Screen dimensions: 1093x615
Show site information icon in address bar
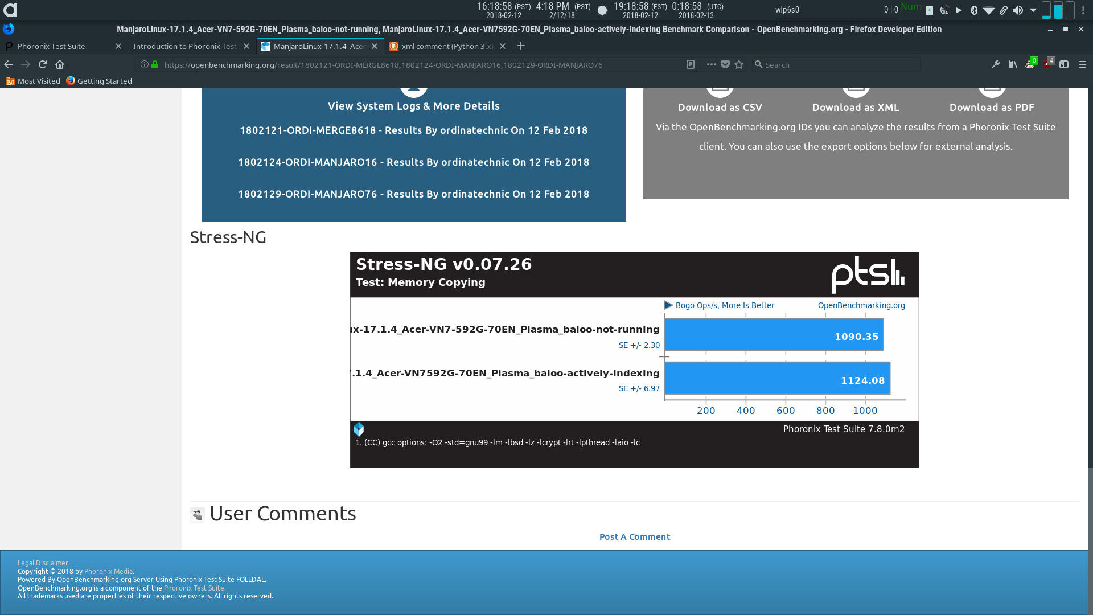point(144,65)
